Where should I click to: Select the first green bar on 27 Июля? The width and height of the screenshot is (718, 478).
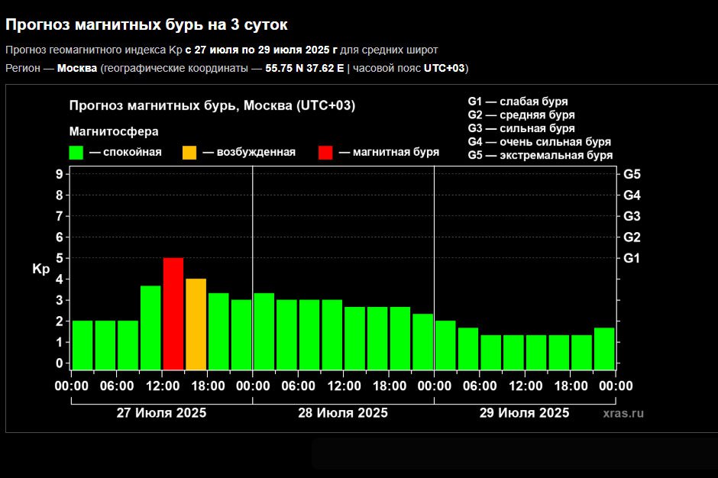click(x=82, y=345)
